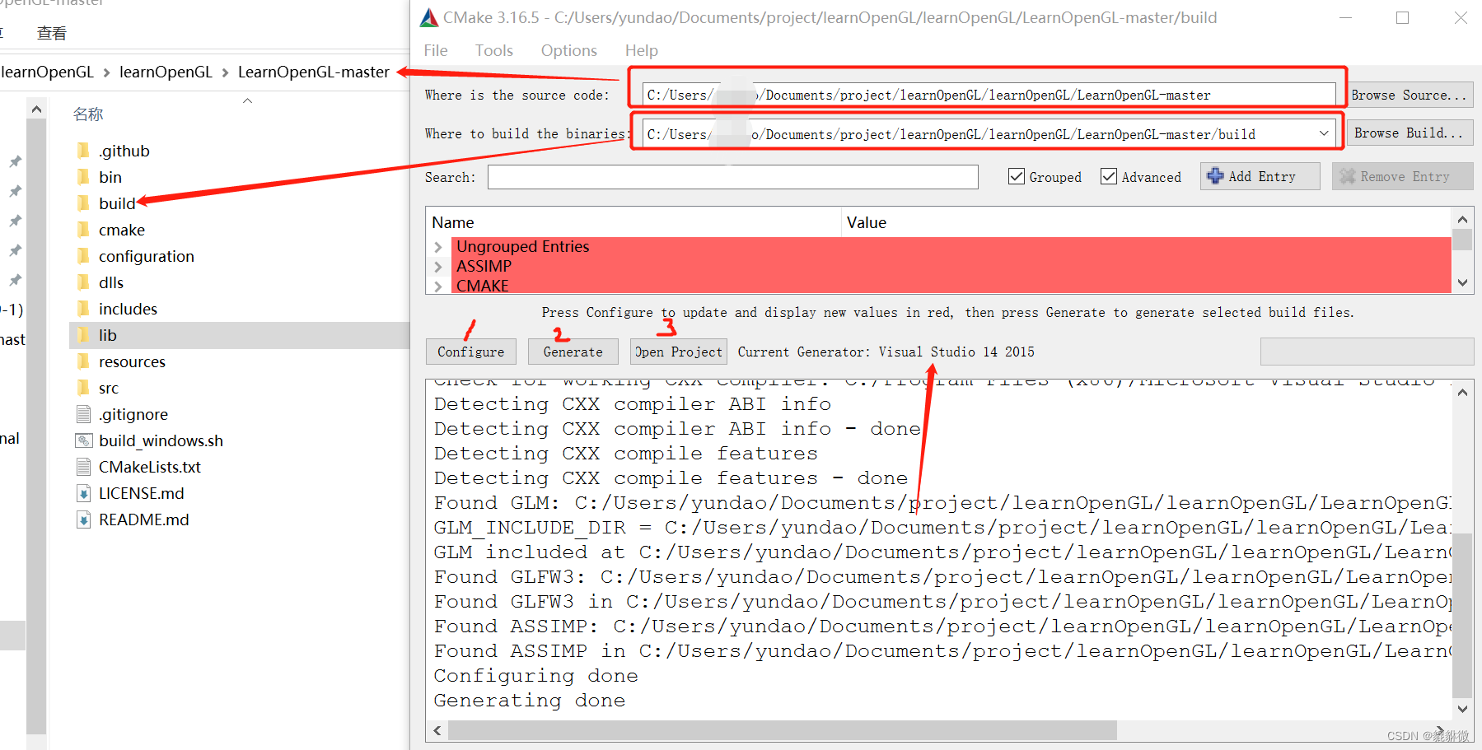Click the src folder icon
This screenshot has height=750, width=1482.
83,388
